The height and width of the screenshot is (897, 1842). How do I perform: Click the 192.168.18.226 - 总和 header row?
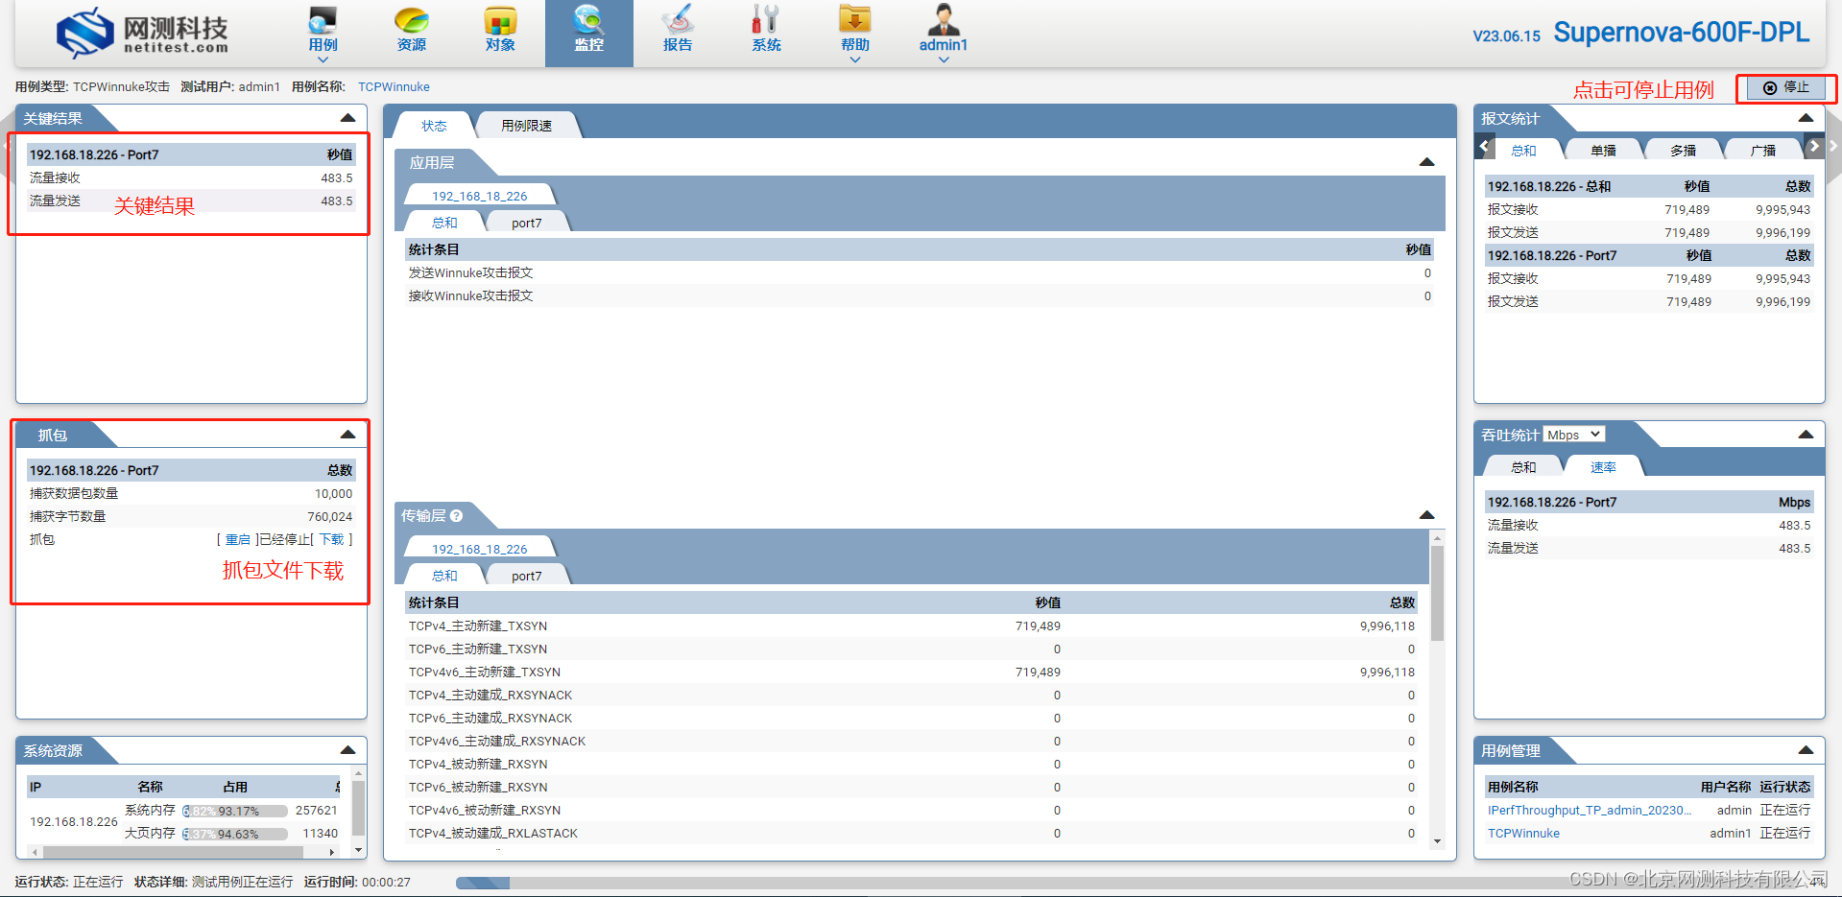1649,186
